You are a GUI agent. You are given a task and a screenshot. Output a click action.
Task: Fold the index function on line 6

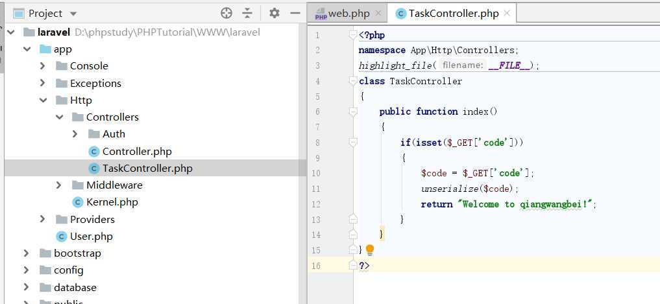[x=353, y=111]
